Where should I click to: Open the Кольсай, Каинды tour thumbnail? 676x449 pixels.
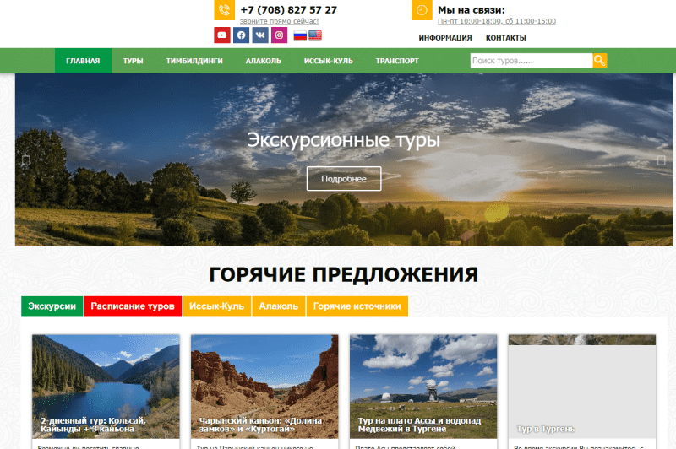point(106,387)
